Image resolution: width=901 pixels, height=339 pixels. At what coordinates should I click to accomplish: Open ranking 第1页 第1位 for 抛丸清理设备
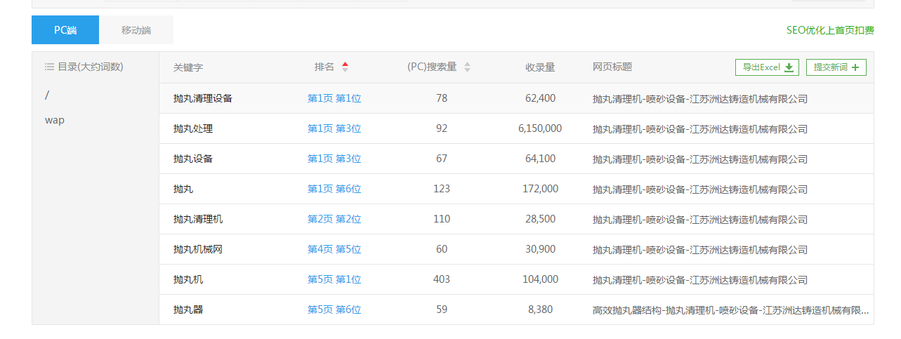click(x=334, y=99)
